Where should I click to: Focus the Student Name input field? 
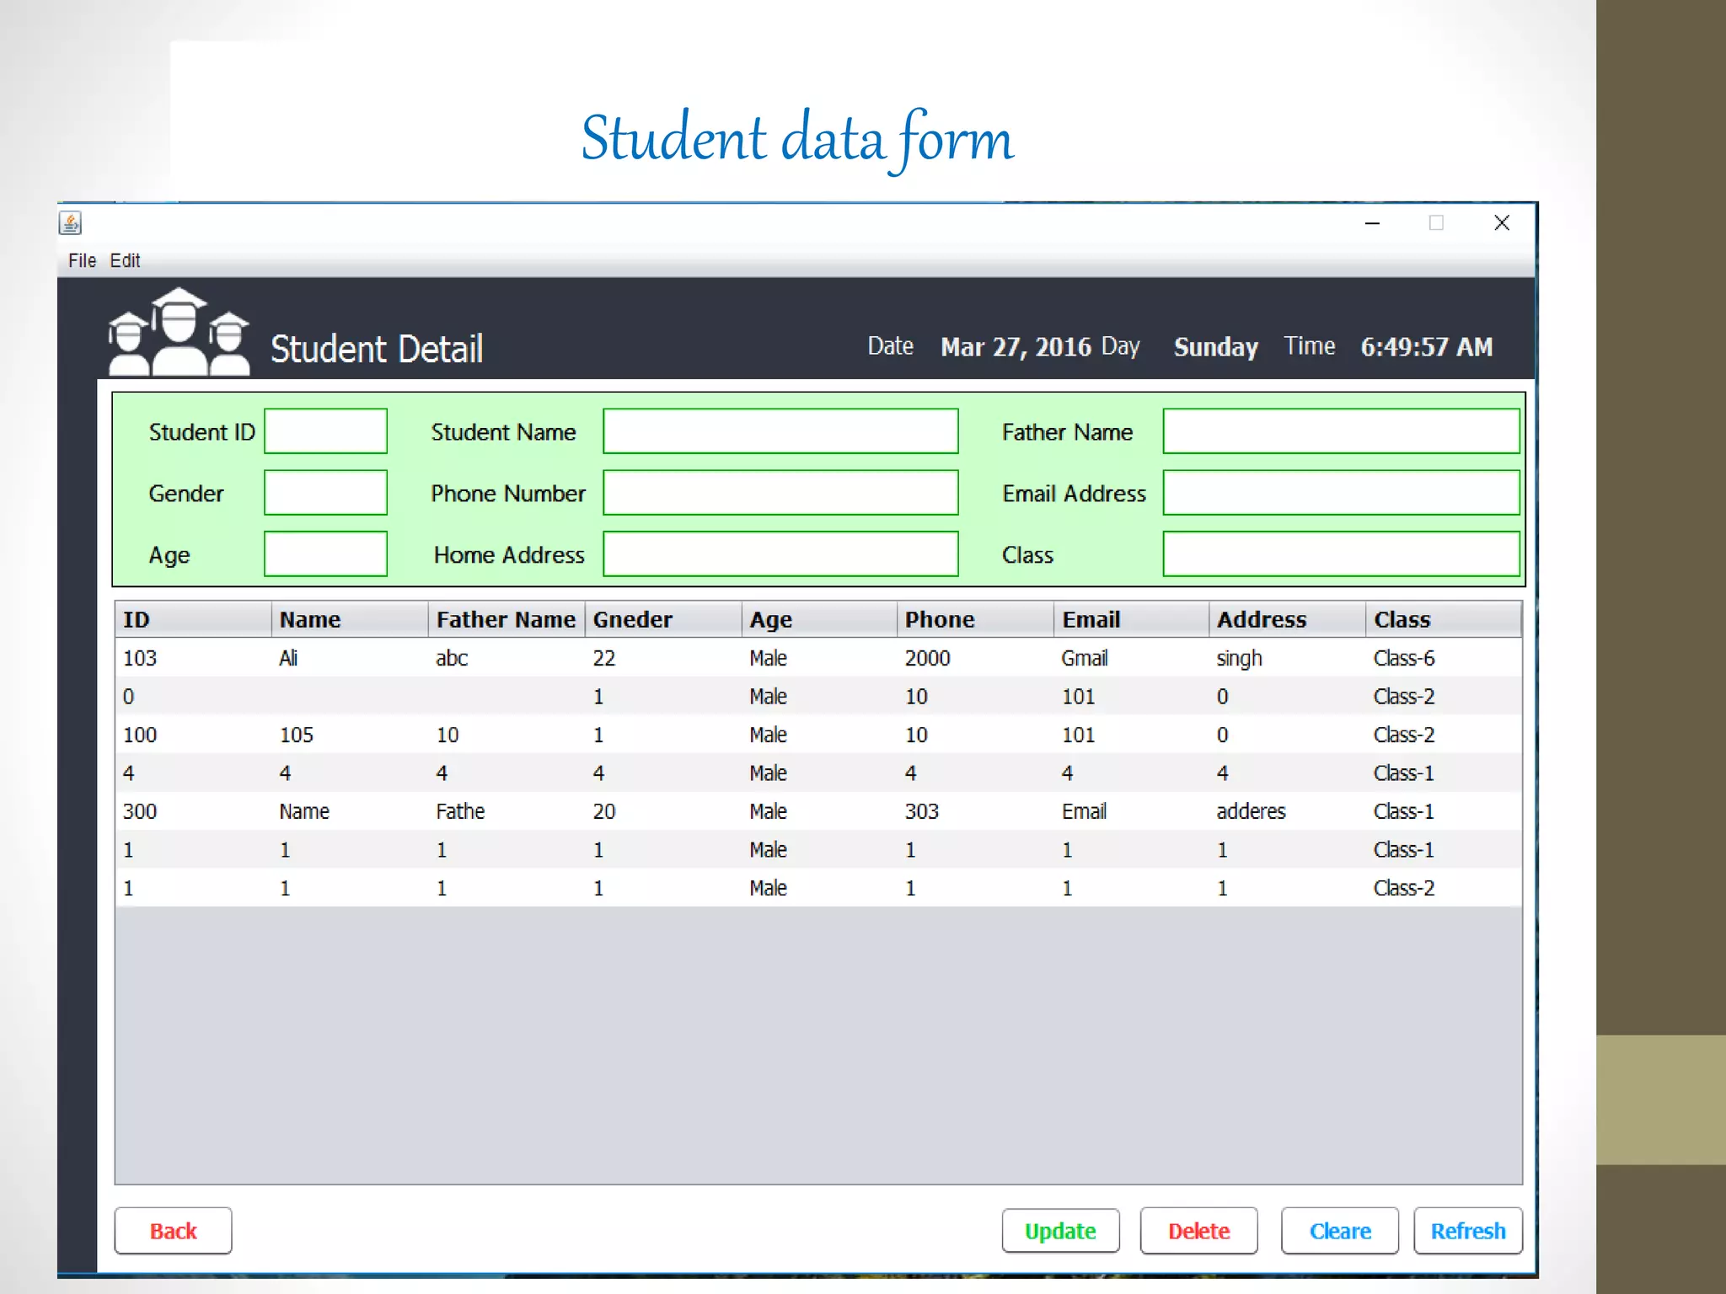tap(780, 431)
